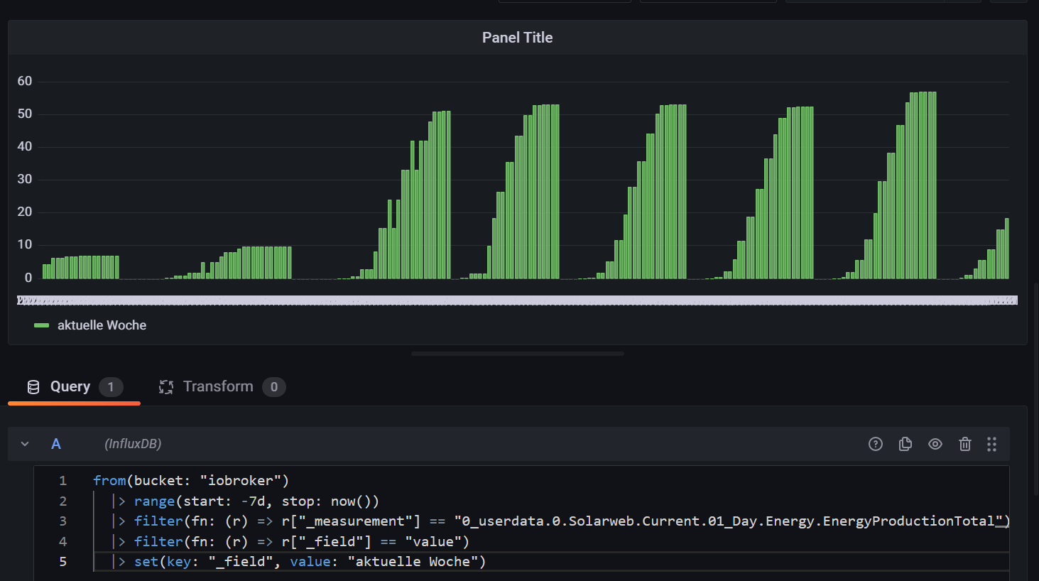The image size is (1039, 581).
Task: Toggle visibility of query A
Action: (x=935, y=444)
